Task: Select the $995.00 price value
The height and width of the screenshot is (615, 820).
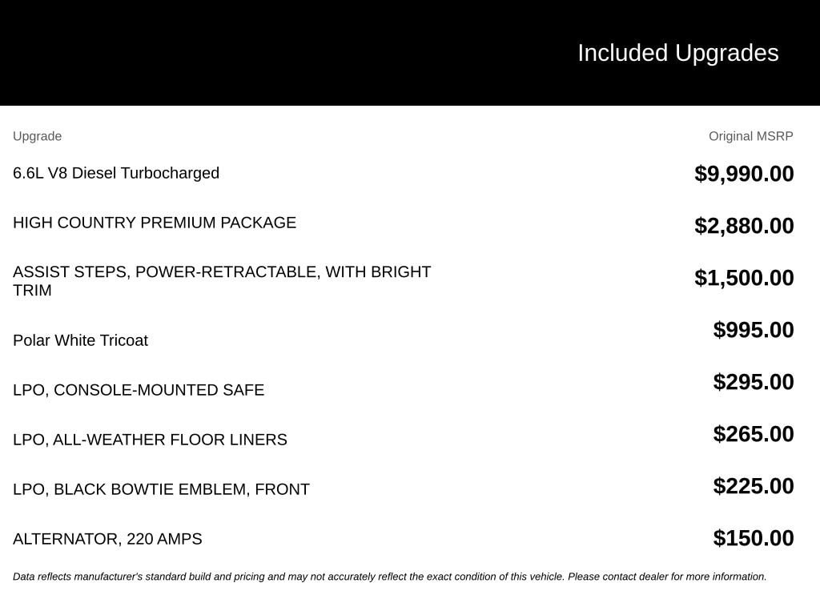Action: coord(753,330)
